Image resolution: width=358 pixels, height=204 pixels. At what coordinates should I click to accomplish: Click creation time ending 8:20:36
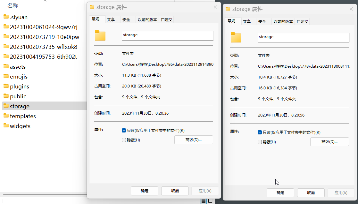coord(145,113)
